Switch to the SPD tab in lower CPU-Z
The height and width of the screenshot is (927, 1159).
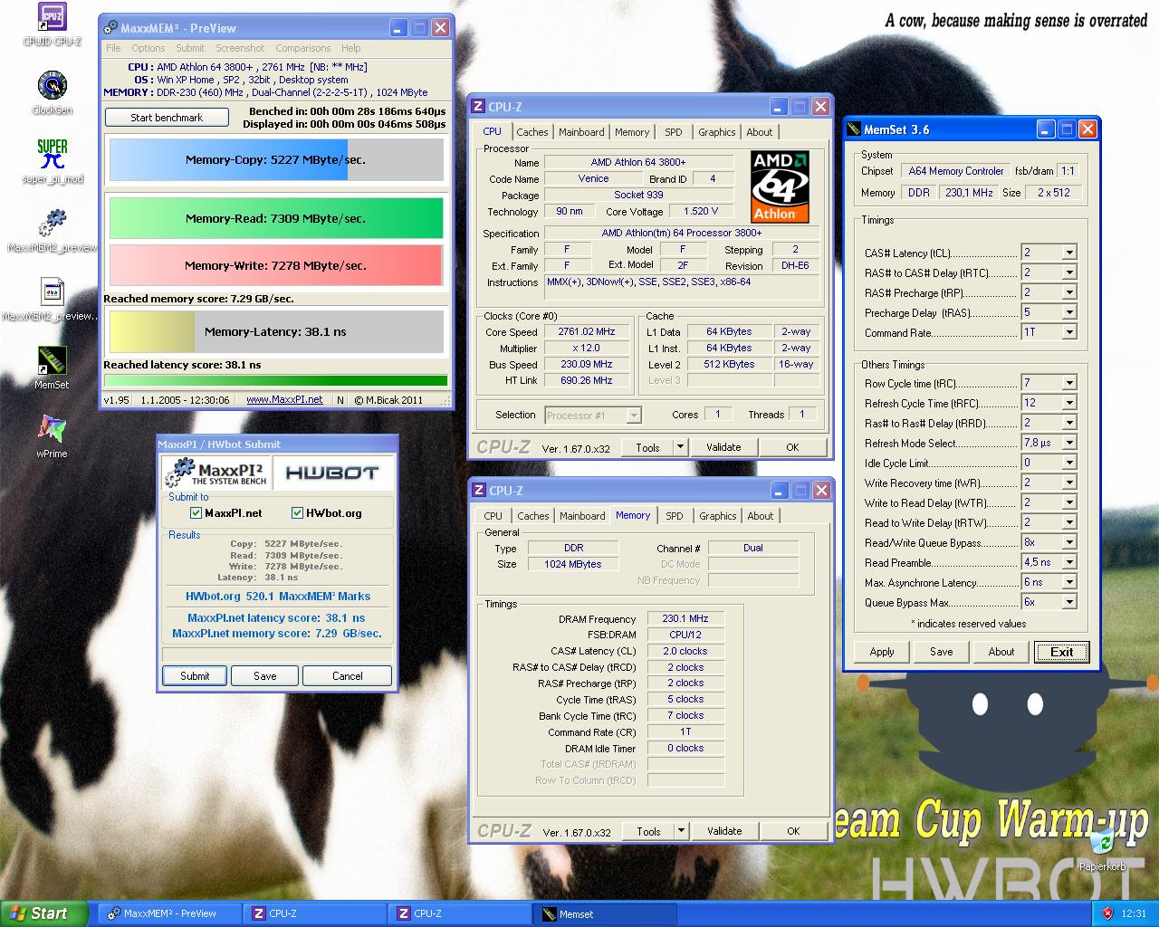(675, 516)
